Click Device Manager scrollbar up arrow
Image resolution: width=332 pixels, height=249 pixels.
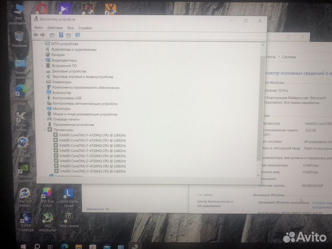(263, 45)
